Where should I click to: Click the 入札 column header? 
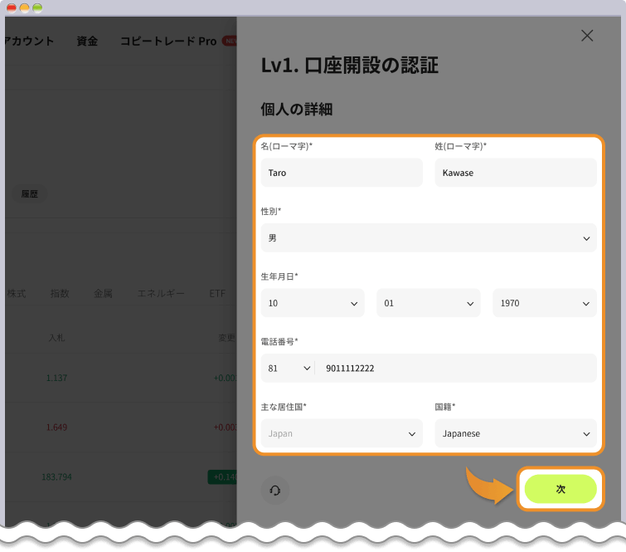click(x=56, y=338)
